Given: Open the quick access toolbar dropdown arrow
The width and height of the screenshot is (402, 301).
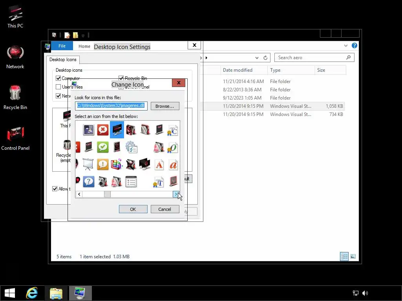Looking at the screenshot, I should click(x=83, y=36).
